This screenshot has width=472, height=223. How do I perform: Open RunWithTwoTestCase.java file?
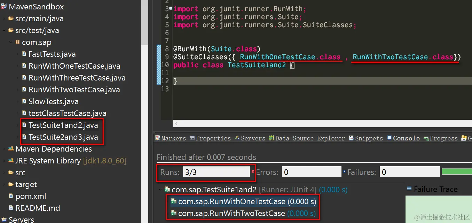coord(74,90)
